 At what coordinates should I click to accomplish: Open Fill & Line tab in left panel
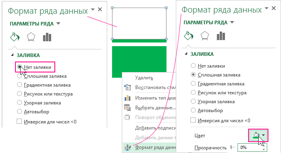tap(15, 37)
